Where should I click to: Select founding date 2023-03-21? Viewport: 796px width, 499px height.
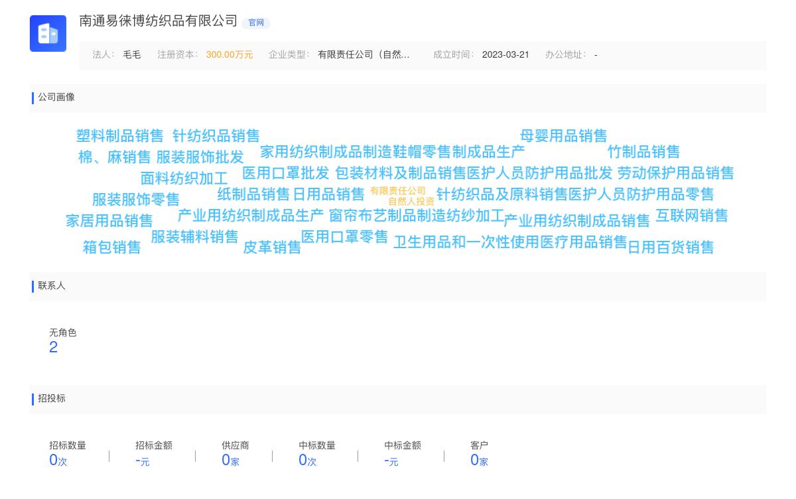505,55
